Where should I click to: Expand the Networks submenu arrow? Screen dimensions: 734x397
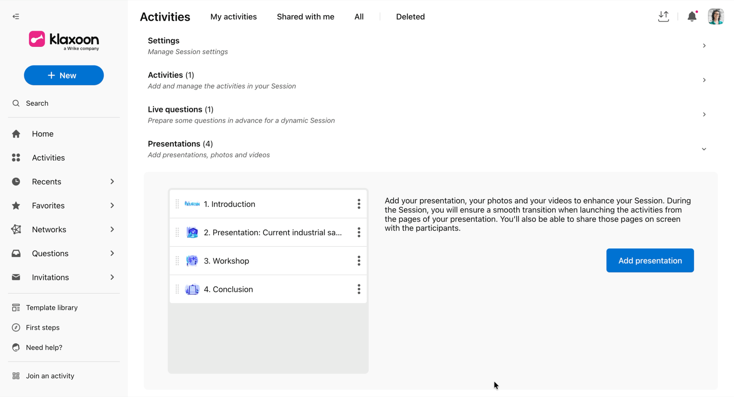(112, 229)
